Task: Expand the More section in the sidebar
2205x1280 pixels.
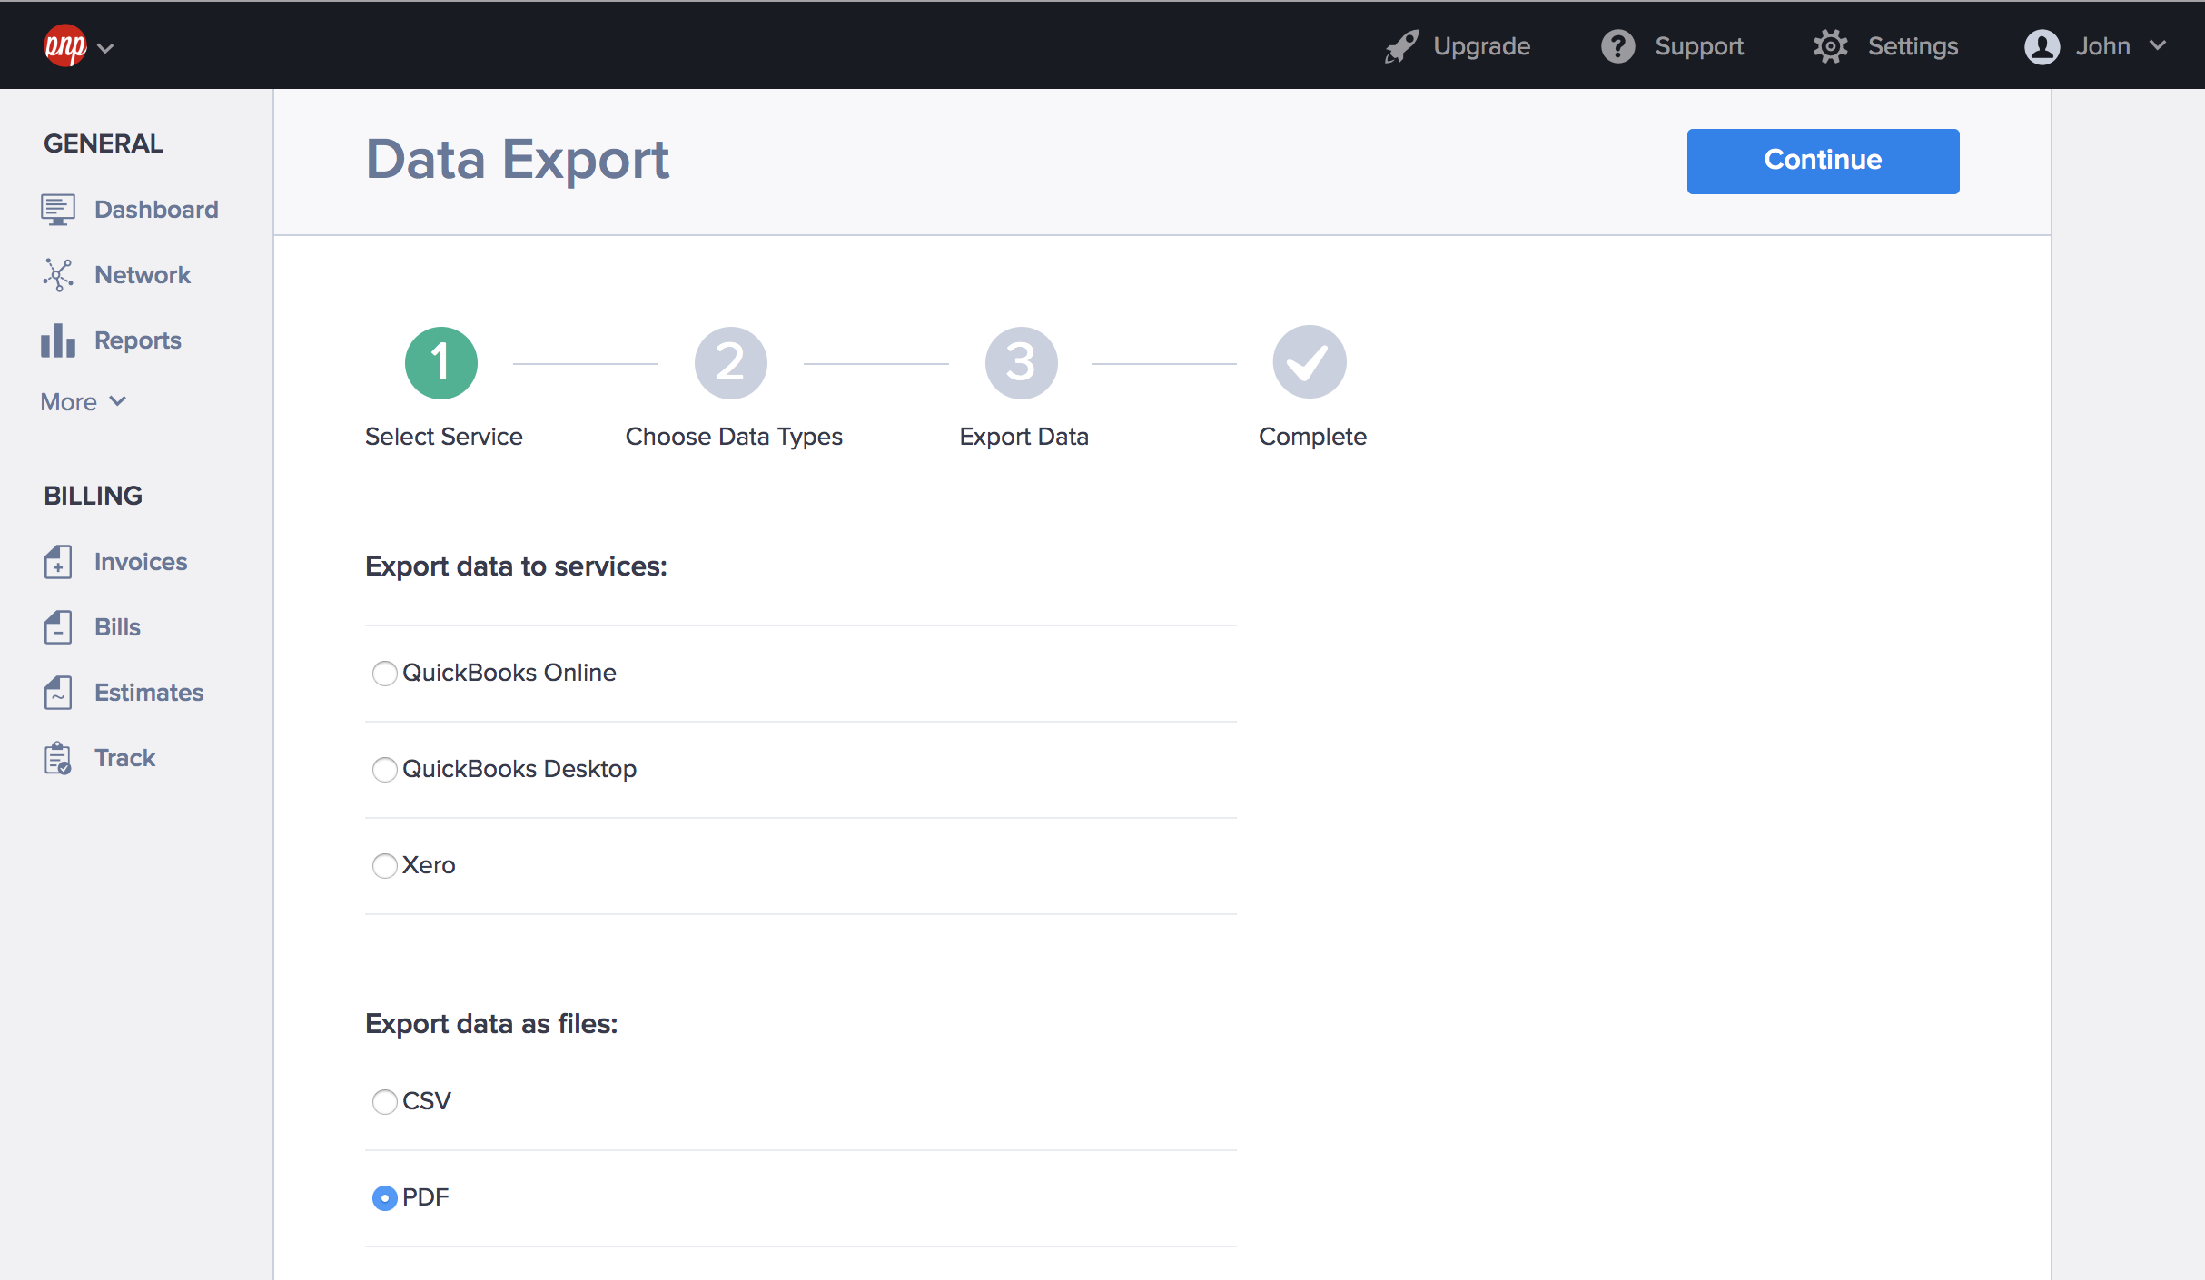Action: [x=82, y=400]
